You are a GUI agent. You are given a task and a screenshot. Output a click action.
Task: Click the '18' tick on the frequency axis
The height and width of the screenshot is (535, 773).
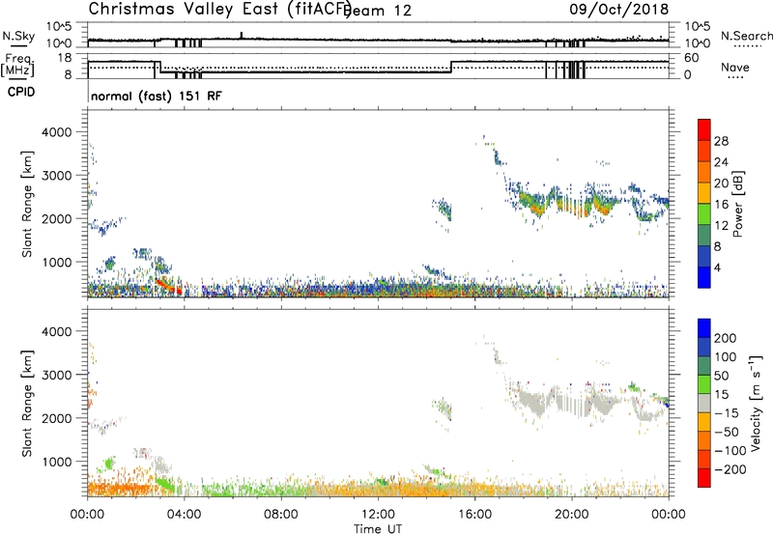64,58
